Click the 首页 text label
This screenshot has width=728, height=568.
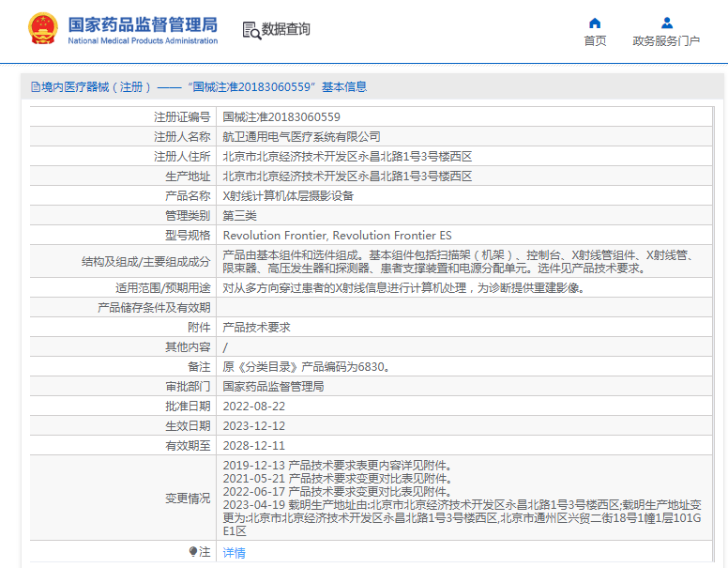[595, 41]
